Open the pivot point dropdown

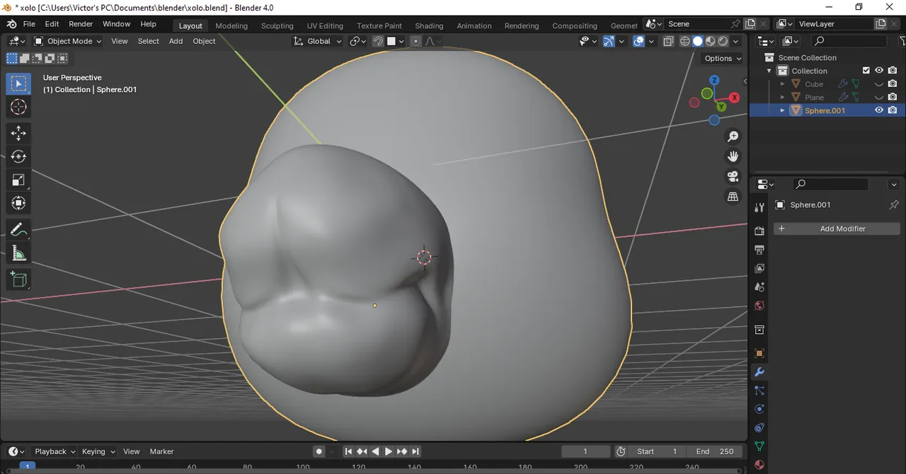[x=358, y=41]
